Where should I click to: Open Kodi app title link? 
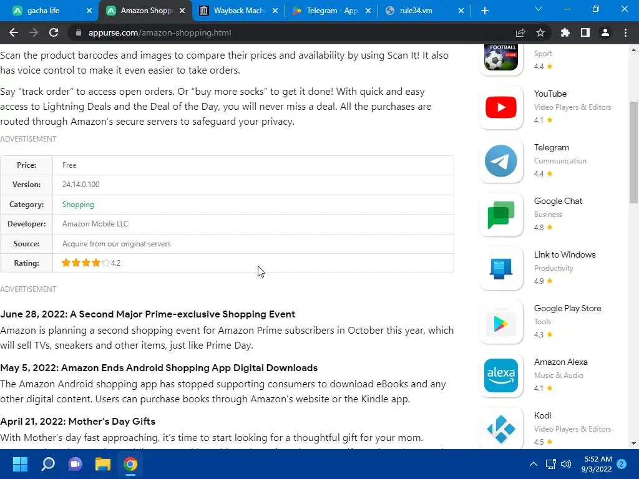[x=542, y=415]
